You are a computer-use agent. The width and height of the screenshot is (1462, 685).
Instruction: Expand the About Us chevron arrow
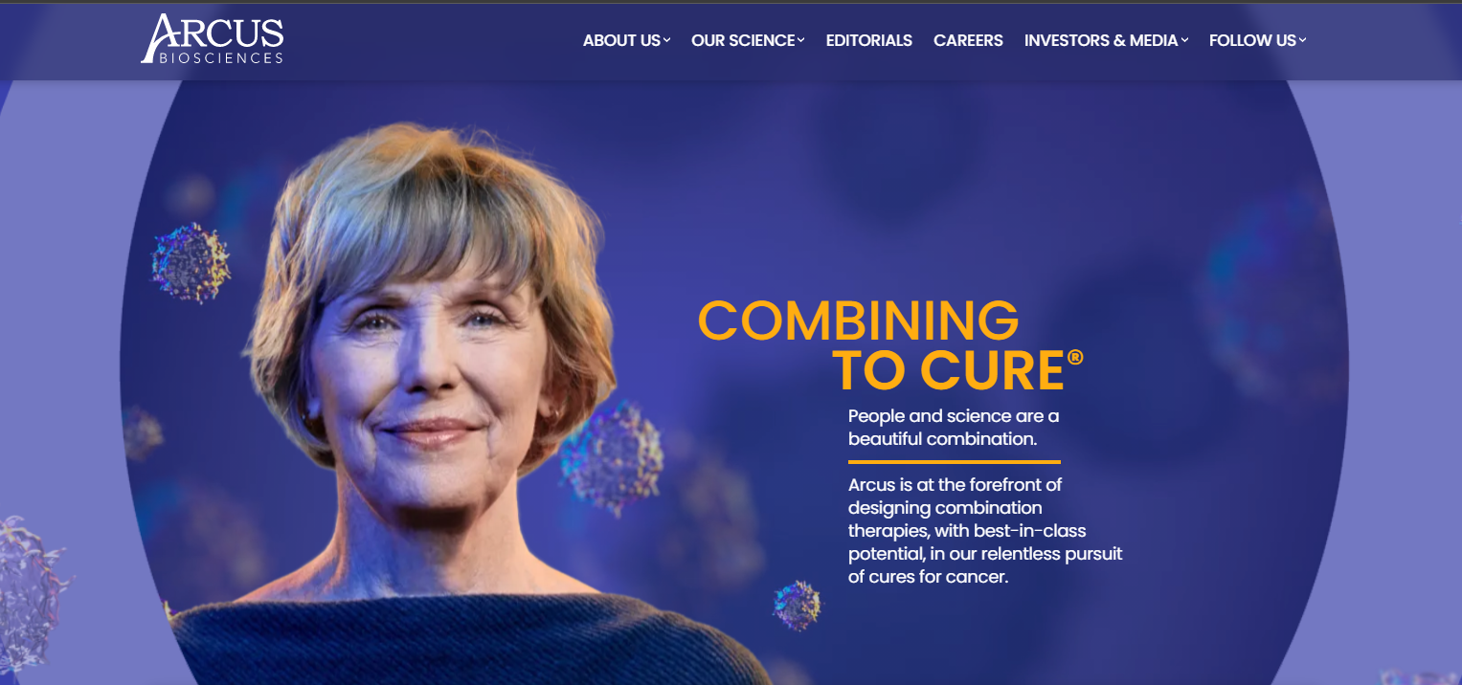(x=667, y=40)
